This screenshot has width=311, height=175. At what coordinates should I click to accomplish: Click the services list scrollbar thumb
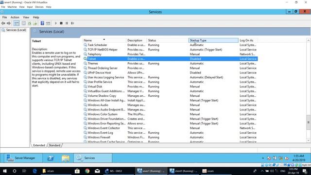pyautogui.click(x=308, y=122)
